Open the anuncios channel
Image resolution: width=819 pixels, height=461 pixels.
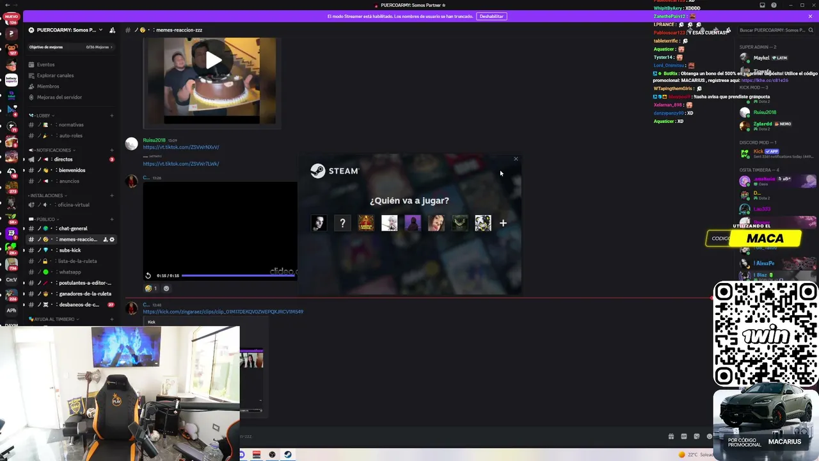72,181
